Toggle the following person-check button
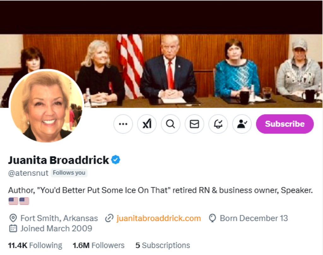Viewport: 323px width, 255px height. [x=242, y=124]
